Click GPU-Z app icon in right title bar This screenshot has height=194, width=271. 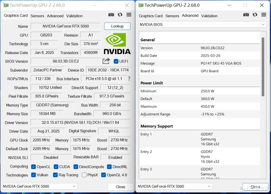(x=141, y=5)
